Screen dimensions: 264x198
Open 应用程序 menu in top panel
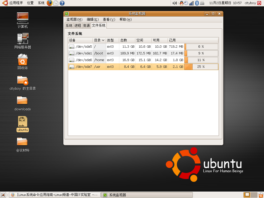point(16,3)
